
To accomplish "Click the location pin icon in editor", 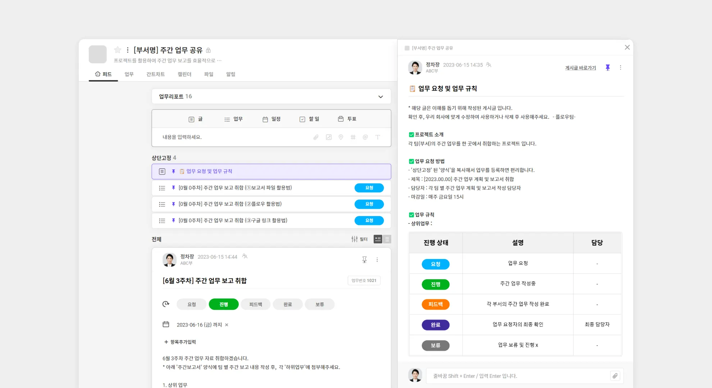I will tap(341, 137).
